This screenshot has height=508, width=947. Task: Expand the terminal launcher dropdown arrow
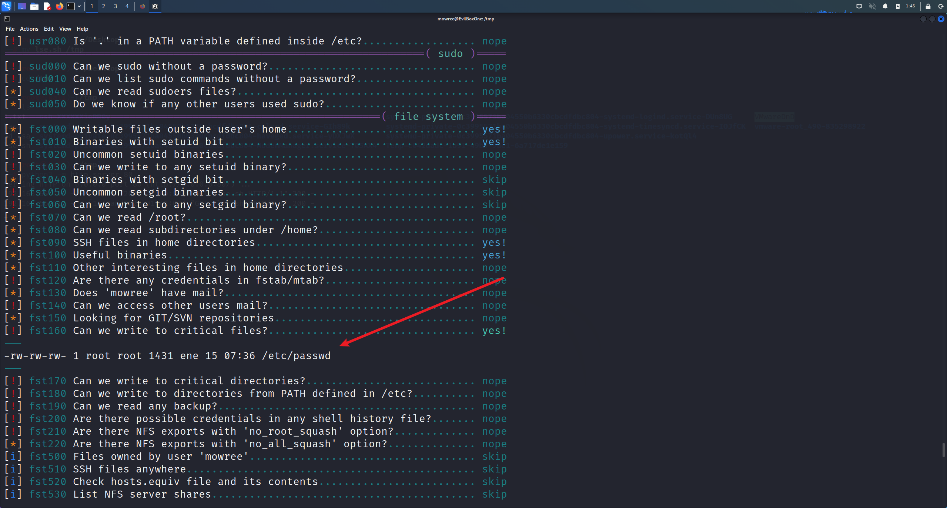pos(79,6)
